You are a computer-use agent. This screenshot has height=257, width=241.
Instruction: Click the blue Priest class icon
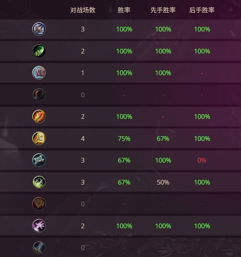click(39, 160)
